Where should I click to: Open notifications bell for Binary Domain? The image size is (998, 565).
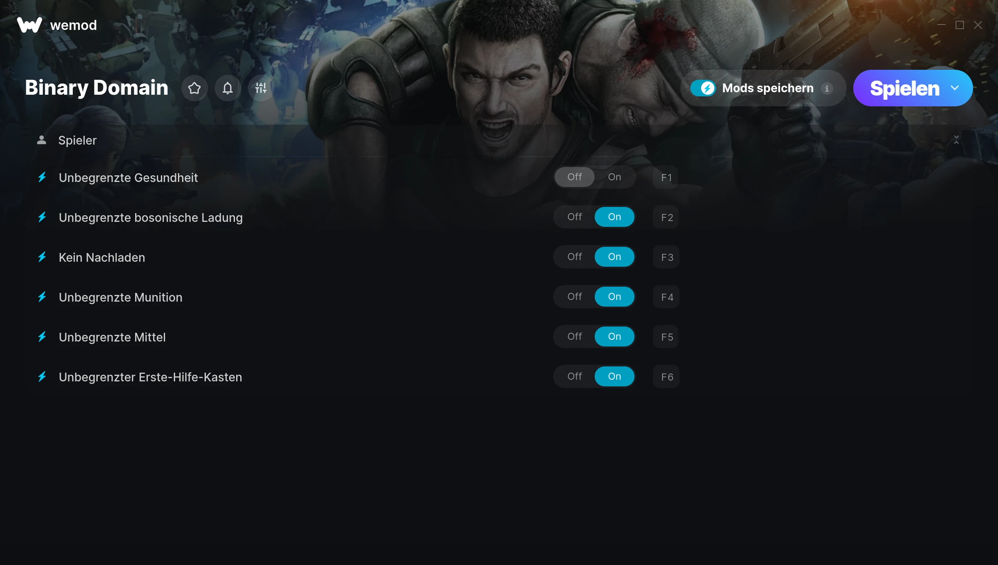click(227, 88)
